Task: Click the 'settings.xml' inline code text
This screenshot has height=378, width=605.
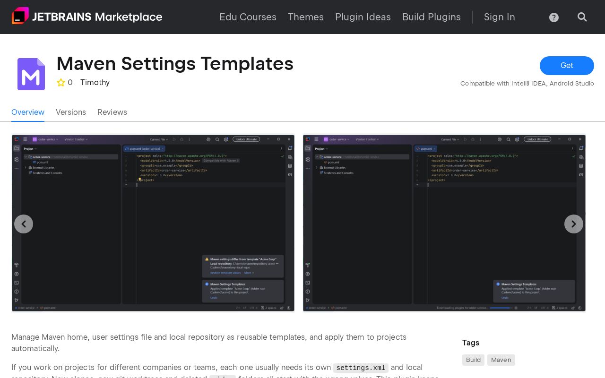Action: [361, 368]
